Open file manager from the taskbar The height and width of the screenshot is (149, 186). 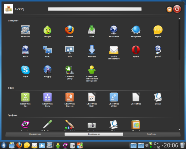point(12,145)
